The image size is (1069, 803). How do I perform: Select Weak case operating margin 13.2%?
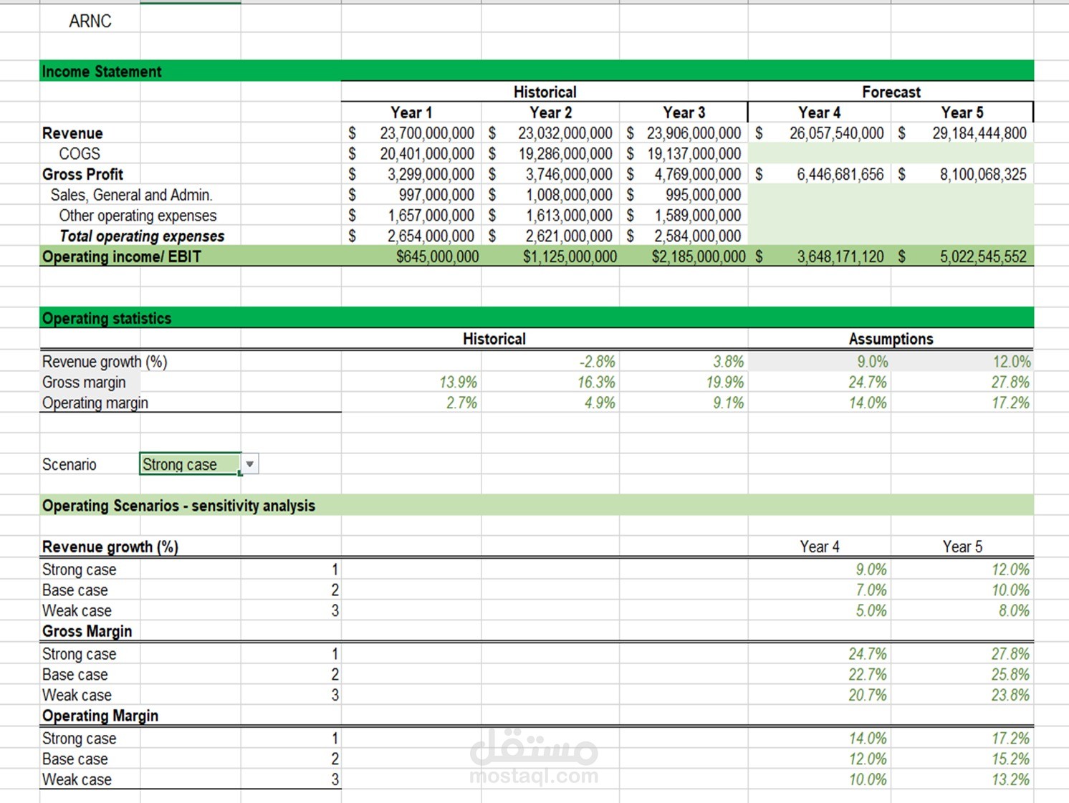1010,780
